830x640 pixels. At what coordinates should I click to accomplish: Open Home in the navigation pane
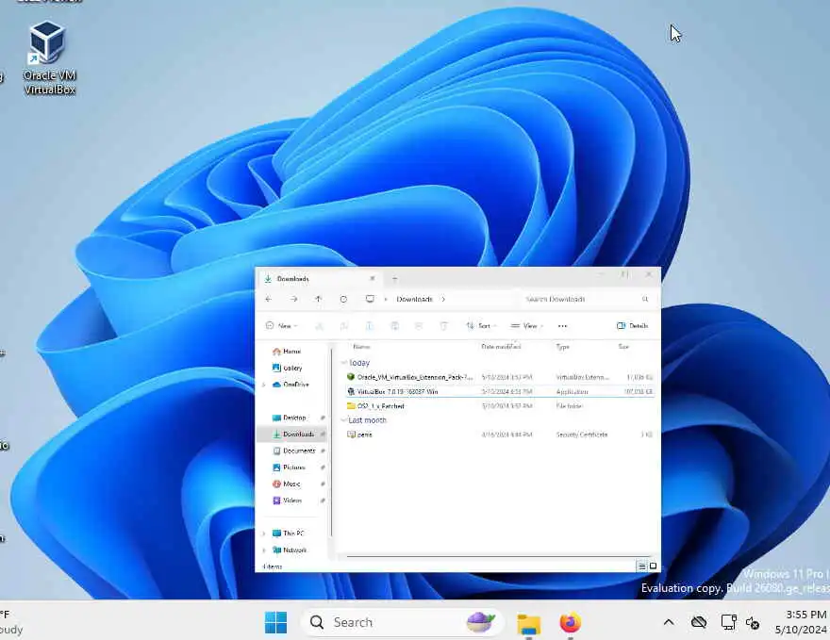coord(287,352)
